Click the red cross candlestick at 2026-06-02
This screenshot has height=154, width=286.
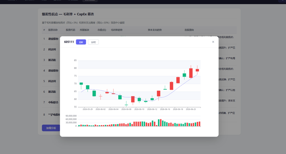point(100,96)
